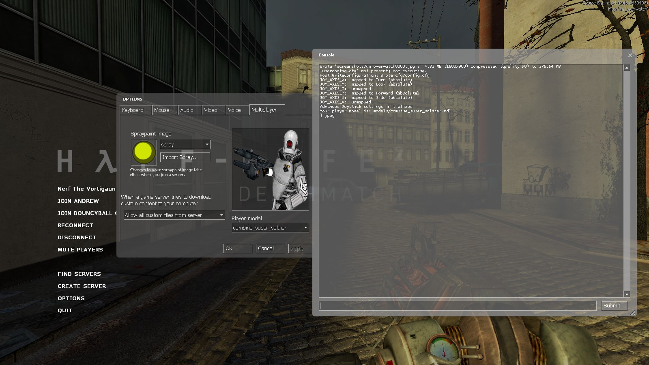Image resolution: width=649 pixels, height=365 pixels.
Task: Click the Apply button
Action: point(299,248)
